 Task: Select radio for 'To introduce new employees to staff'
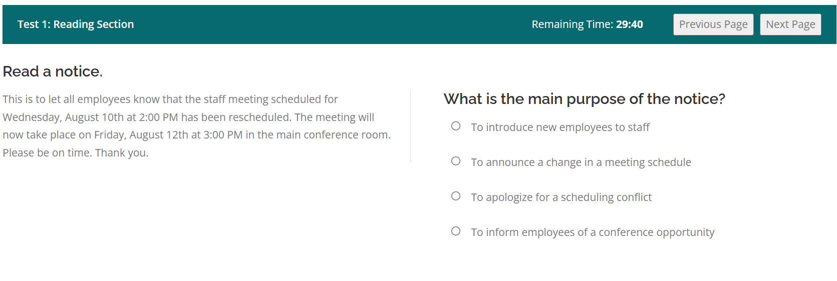(x=456, y=126)
